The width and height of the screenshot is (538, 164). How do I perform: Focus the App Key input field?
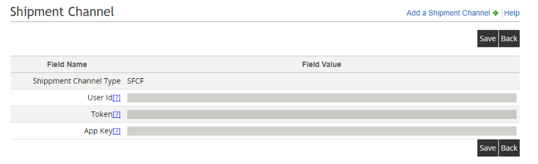[x=322, y=131]
